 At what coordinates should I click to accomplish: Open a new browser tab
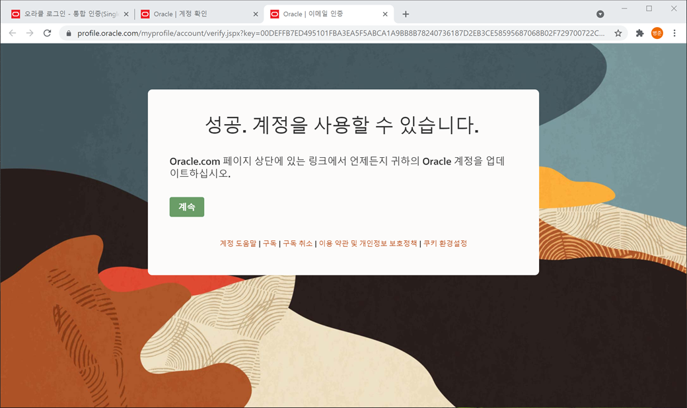(406, 14)
